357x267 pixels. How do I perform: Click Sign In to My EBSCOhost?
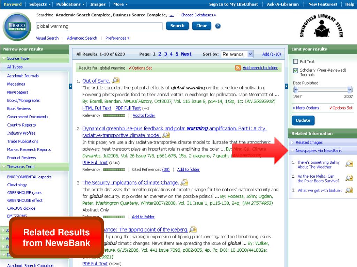click(233, 4)
